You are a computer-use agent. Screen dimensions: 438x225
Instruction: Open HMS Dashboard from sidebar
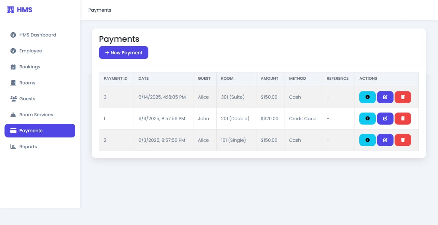tap(40, 35)
